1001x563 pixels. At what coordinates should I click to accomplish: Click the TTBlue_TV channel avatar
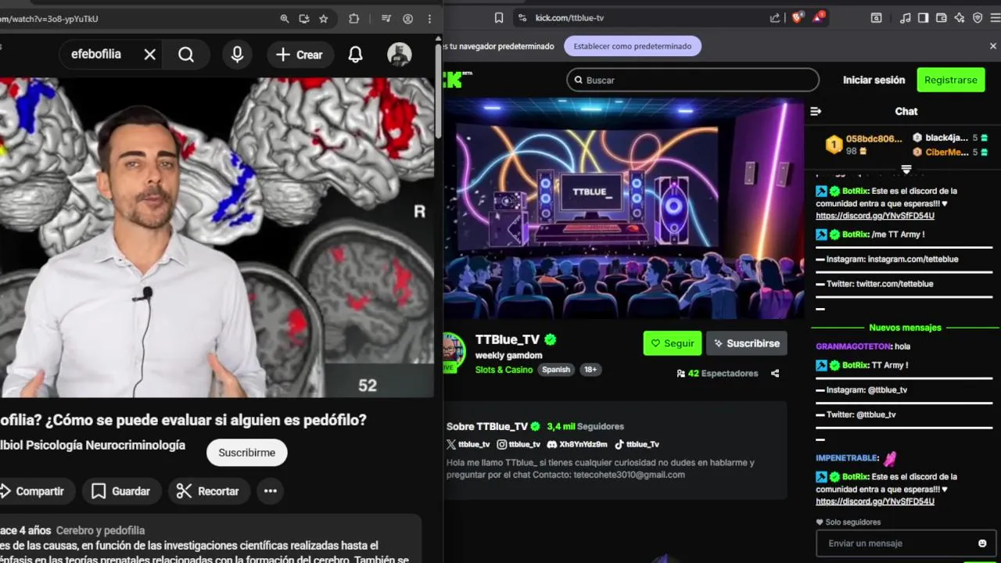tap(454, 350)
